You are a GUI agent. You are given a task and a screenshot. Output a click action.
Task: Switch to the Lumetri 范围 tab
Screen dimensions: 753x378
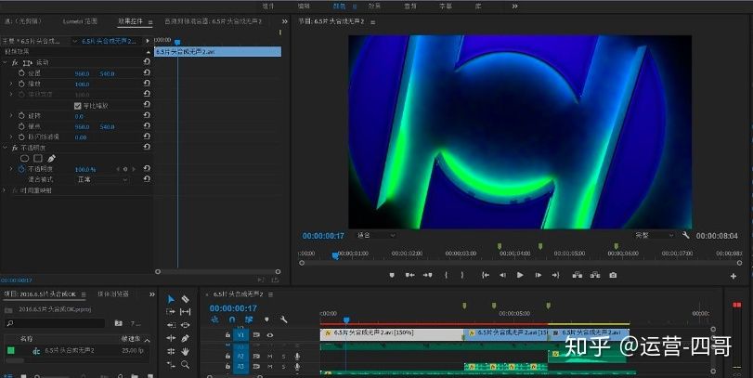80,20
